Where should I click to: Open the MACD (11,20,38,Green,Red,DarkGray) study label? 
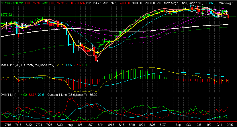point(28,65)
